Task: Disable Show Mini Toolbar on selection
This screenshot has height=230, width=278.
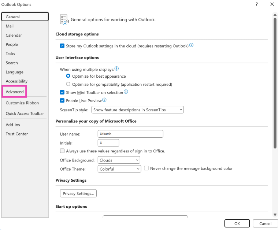Action: coord(62,93)
